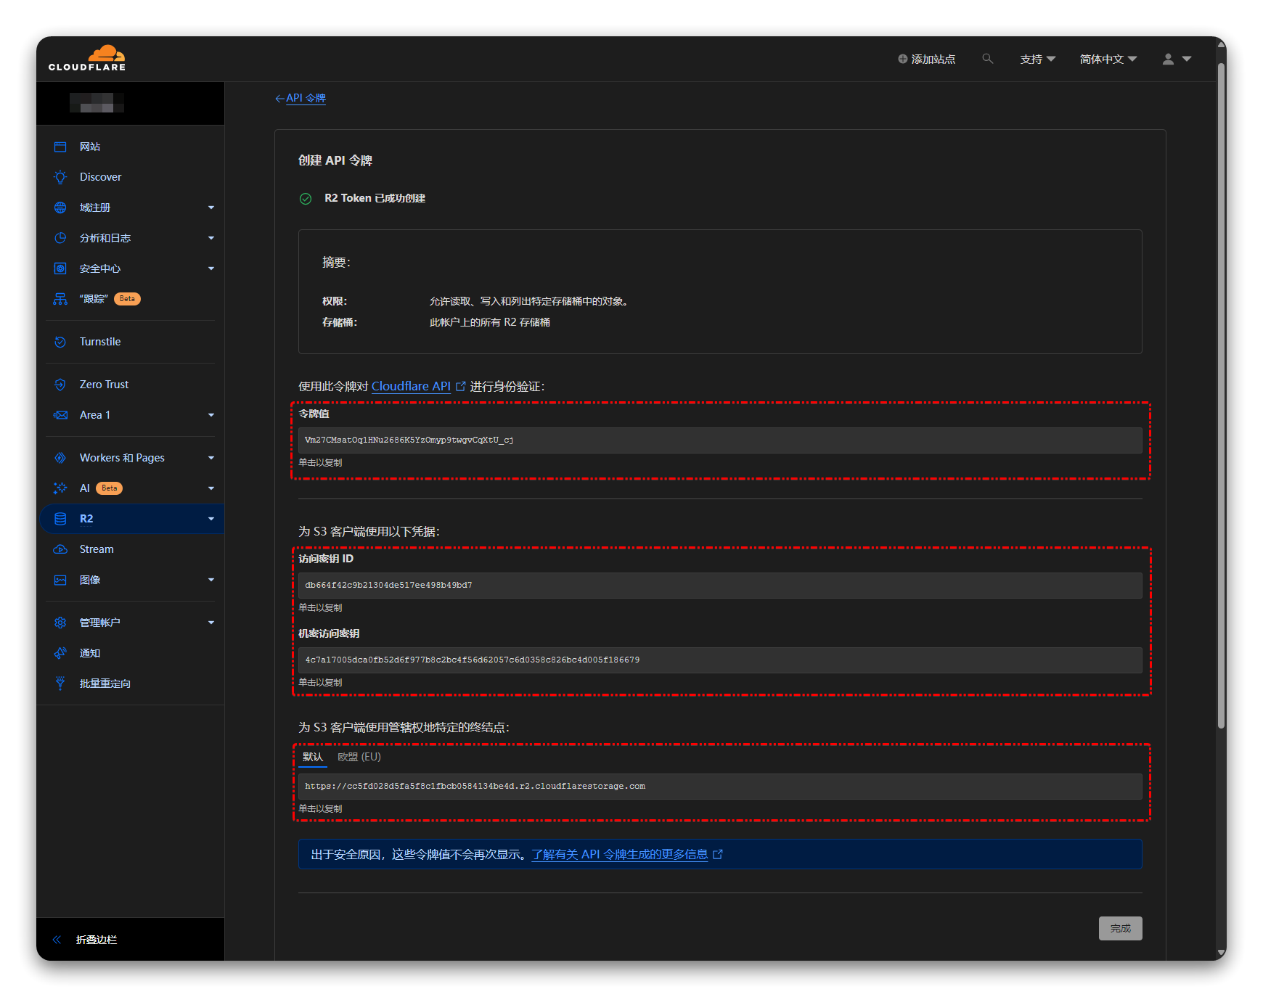Expand the 域注册 submenu arrow
The image size is (1263, 997).
click(211, 208)
